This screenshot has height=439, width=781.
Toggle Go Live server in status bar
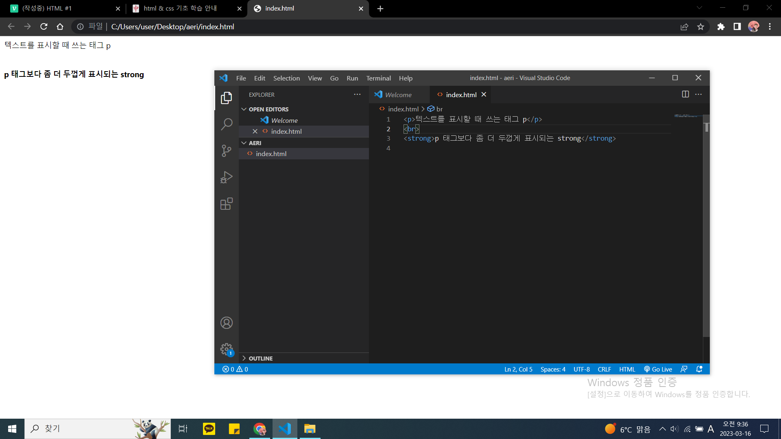658,369
